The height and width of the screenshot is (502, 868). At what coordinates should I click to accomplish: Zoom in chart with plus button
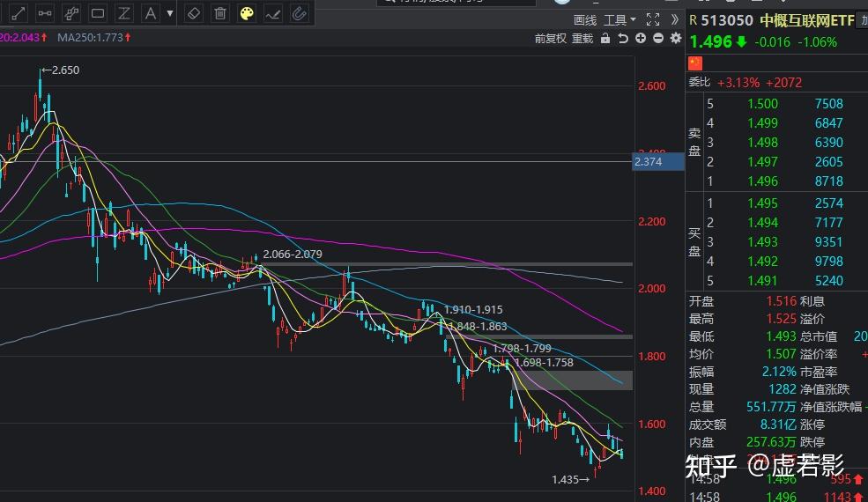pos(641,38)
